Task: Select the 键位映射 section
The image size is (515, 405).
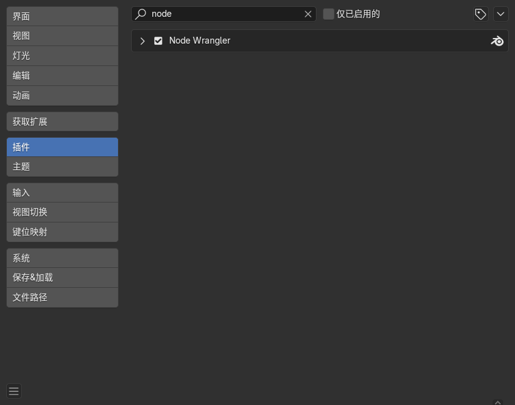Action: [x=62, y=232]
